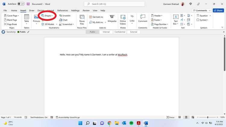
Task: Click the Reuse Files button
Action: pyautogui.click(x=82, y=20)
